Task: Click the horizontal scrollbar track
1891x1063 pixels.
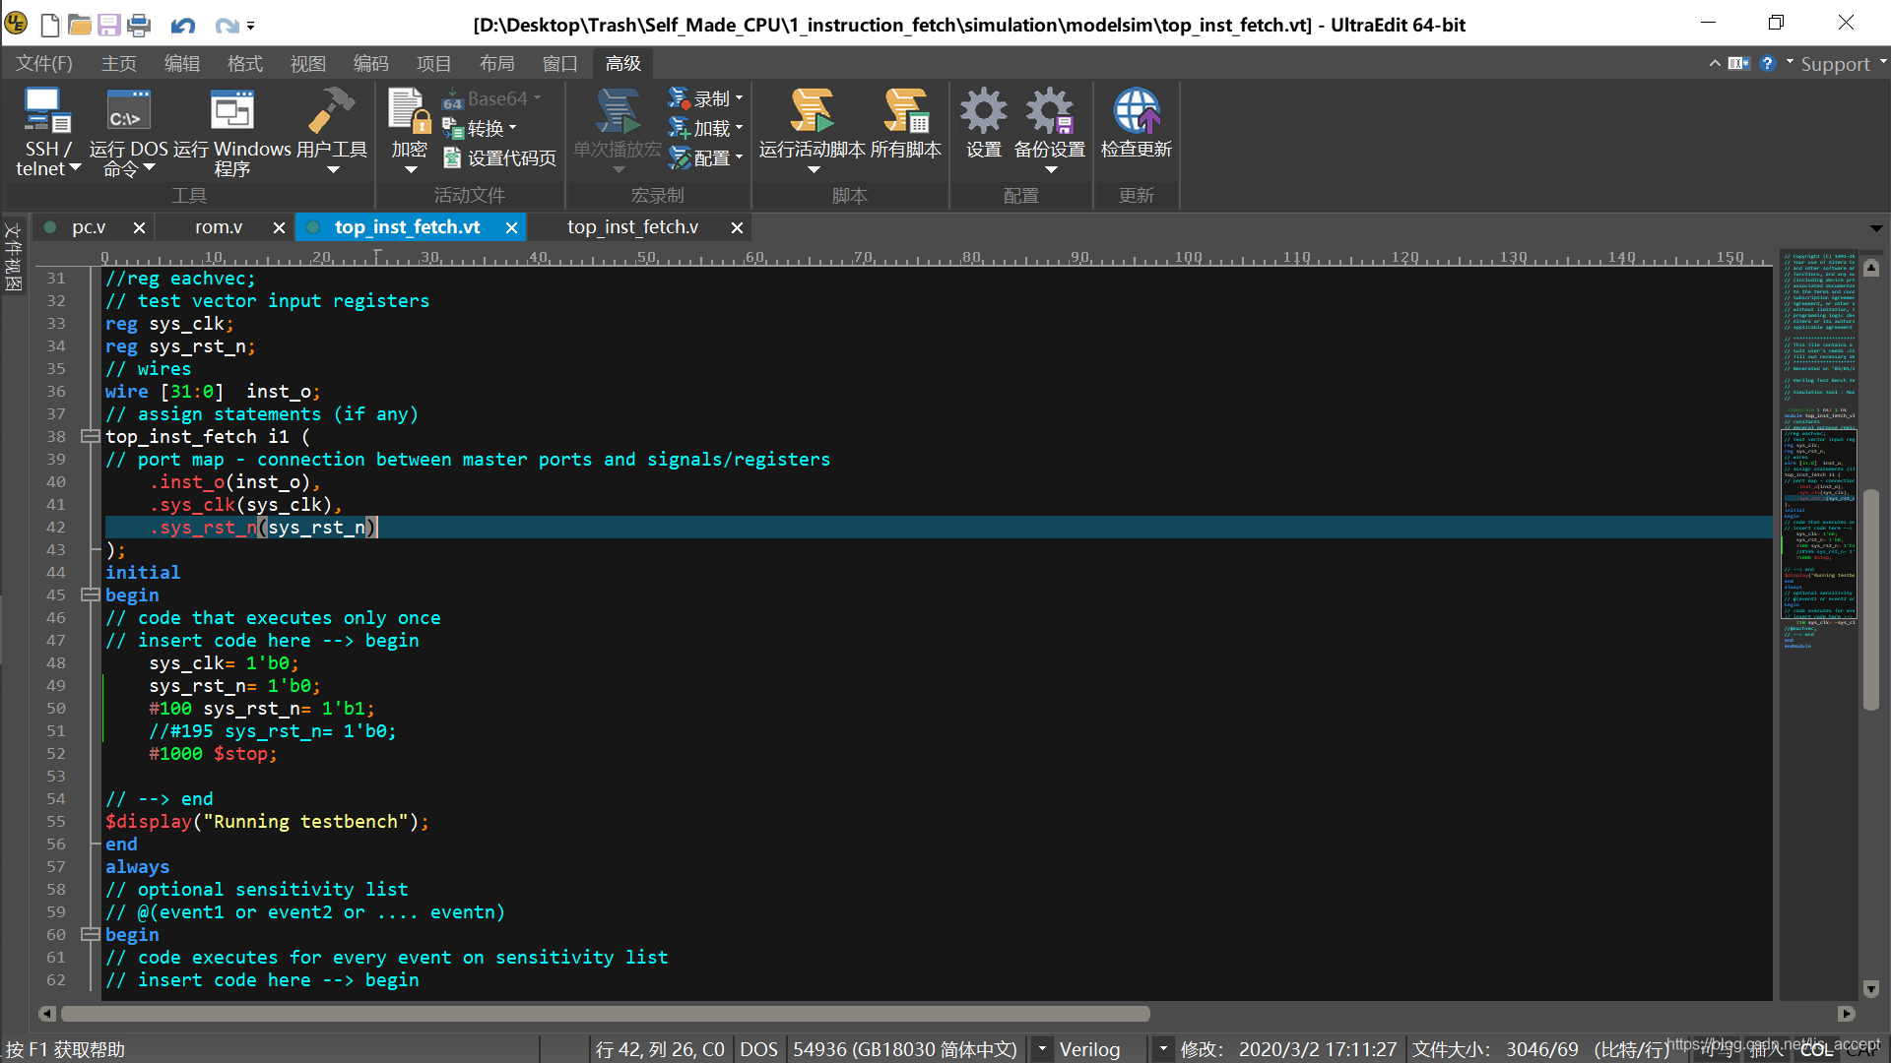Action: coord(1477,1014)
